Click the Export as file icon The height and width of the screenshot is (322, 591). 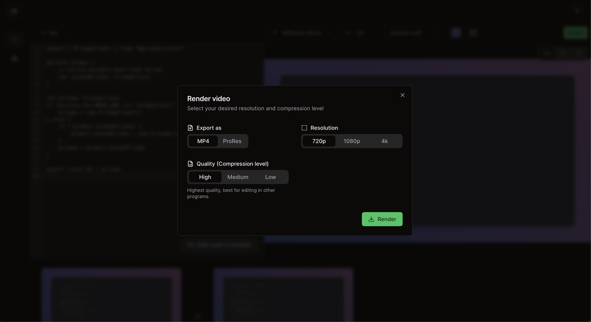190,128
